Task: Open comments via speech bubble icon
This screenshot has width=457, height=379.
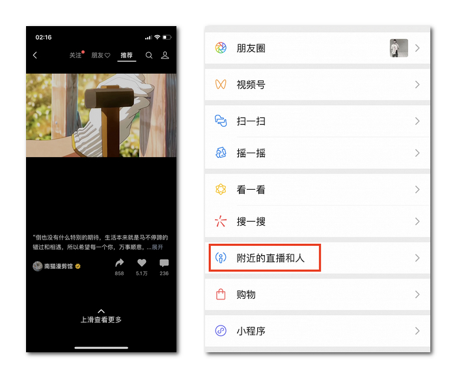Action: [164, 263]
